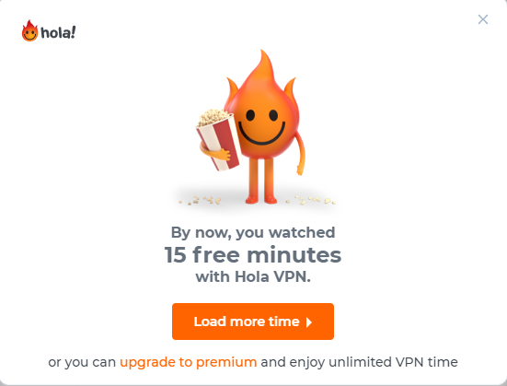Click the popcorn kernels on top of the bucket

tap(213, 117)
